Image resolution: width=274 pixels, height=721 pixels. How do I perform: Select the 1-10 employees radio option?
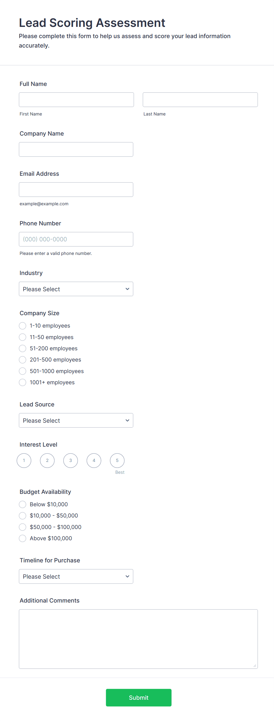point(23,326)
